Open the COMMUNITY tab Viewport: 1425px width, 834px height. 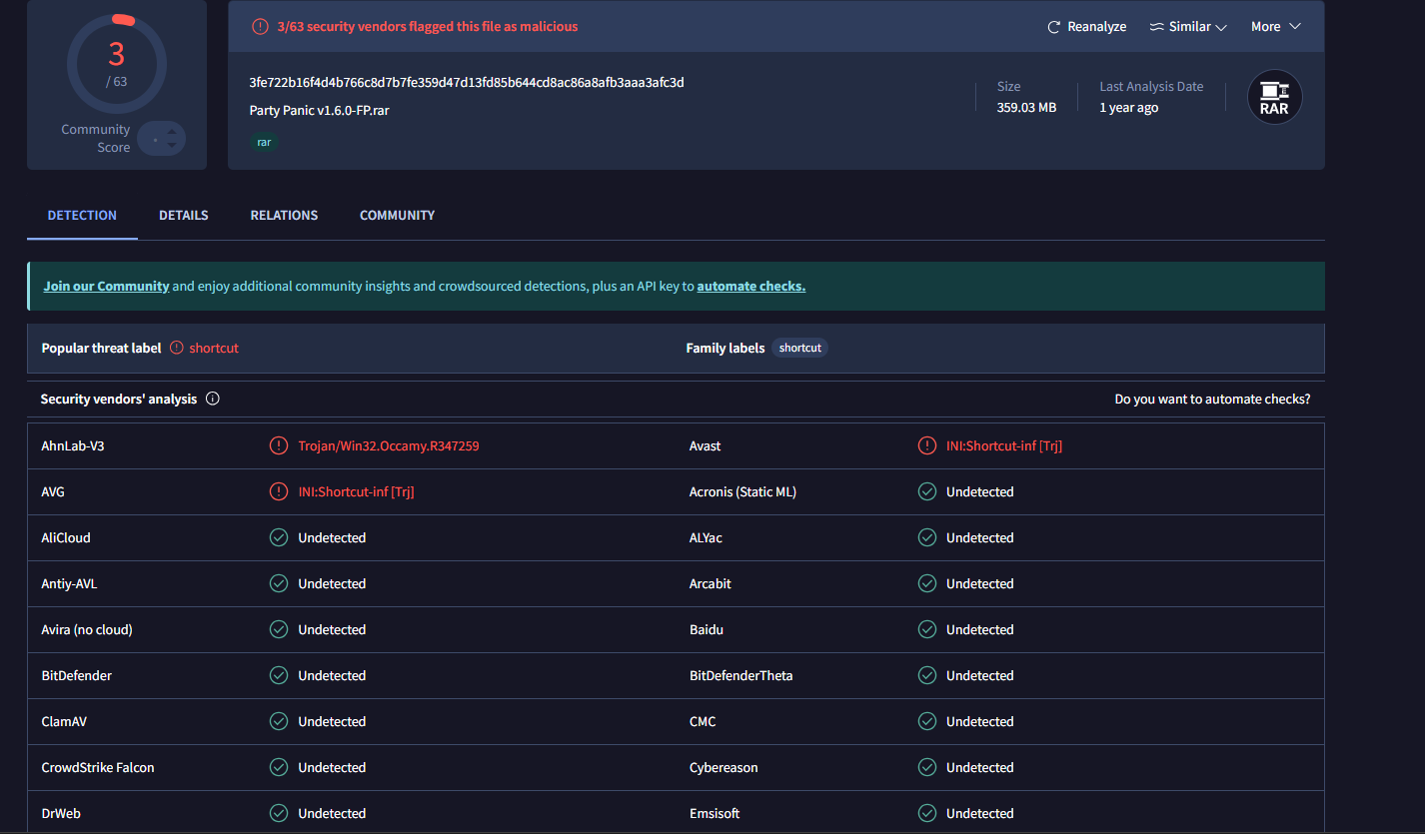point(397,215)
